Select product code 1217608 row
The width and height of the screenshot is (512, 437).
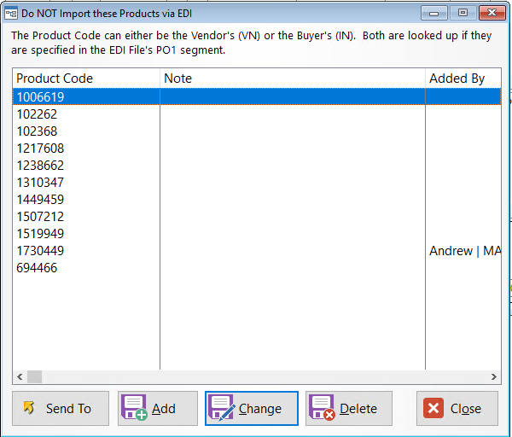pos(257,149)
